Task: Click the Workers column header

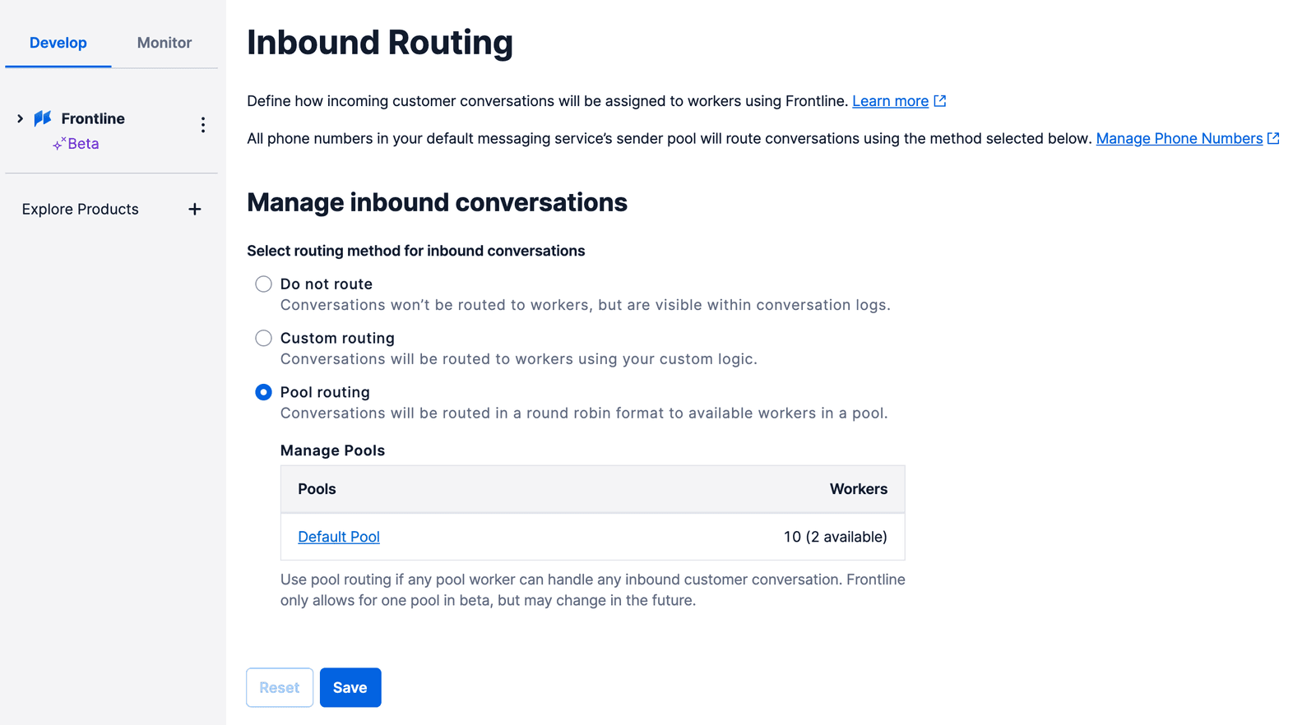Action: tap(858, 489)
